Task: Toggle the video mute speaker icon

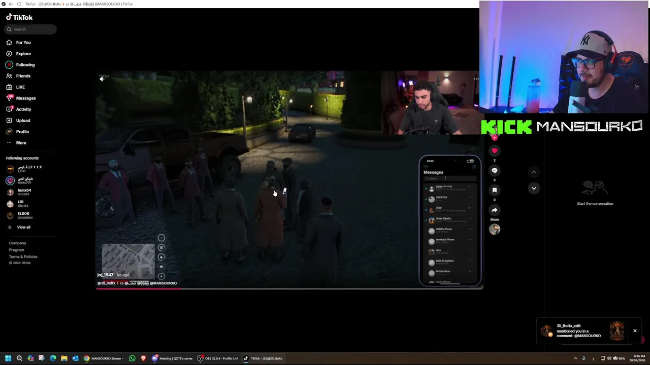Action: point(102,79)
